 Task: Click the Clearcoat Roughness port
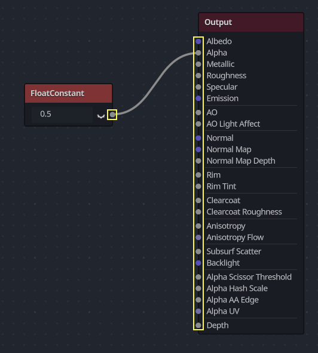click(x=198, y=212)
